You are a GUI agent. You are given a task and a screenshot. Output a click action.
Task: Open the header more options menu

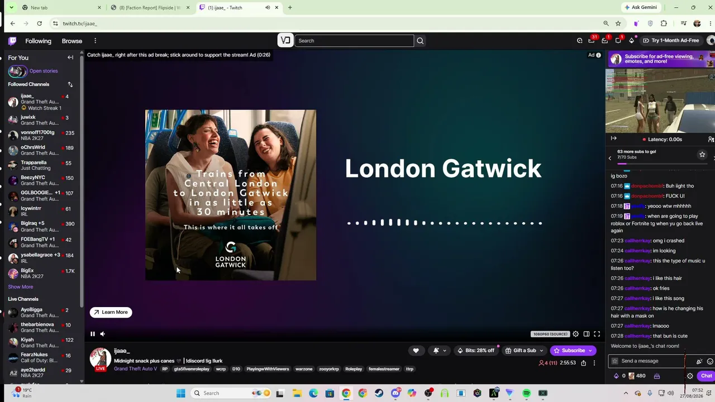(x=95, y=41)
